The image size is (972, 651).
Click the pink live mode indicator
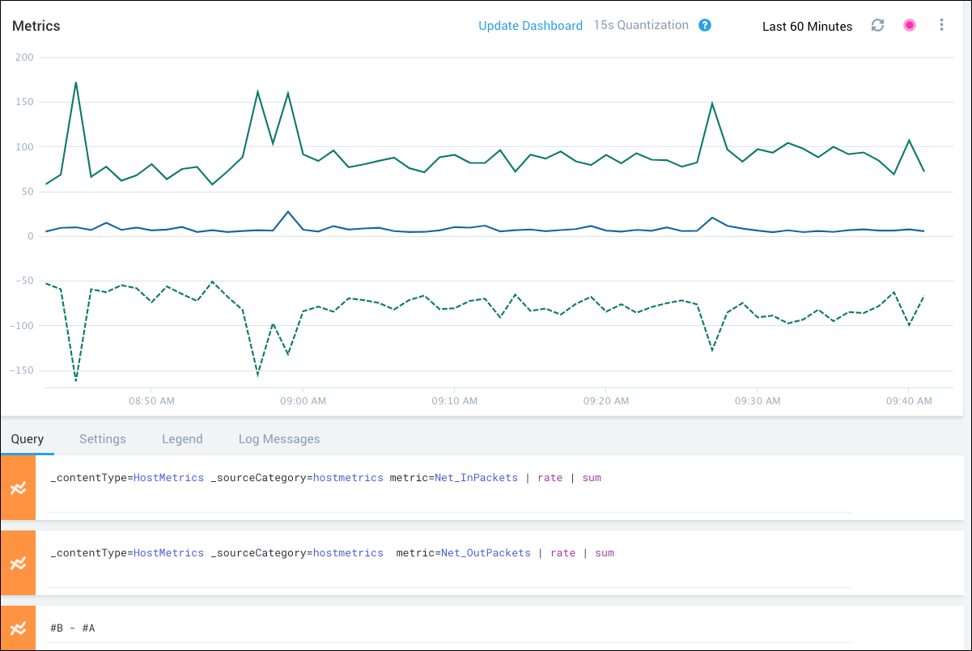(x=910, y=26)
